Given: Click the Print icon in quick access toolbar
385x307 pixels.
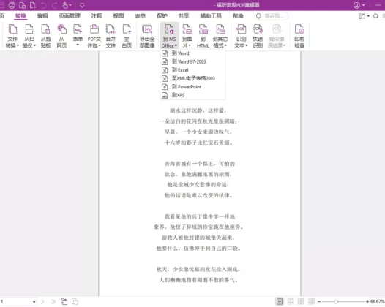Looking at the screenshot, I should [x=12, y=5].
